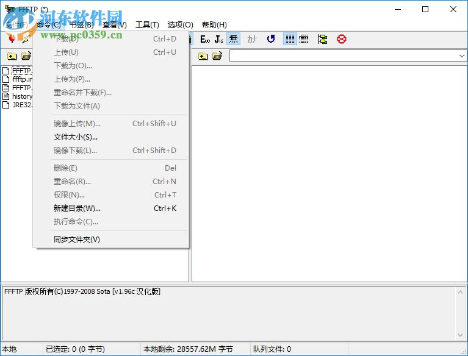Click the FFFTP app icon in title bar
Viewport: 468px width, 356px height.
tap(10, 9)
